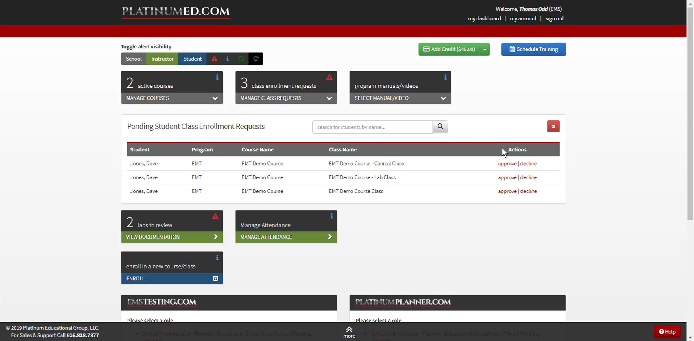
Task: Toggle School alert visibility
Action: (x=134, y=59)
